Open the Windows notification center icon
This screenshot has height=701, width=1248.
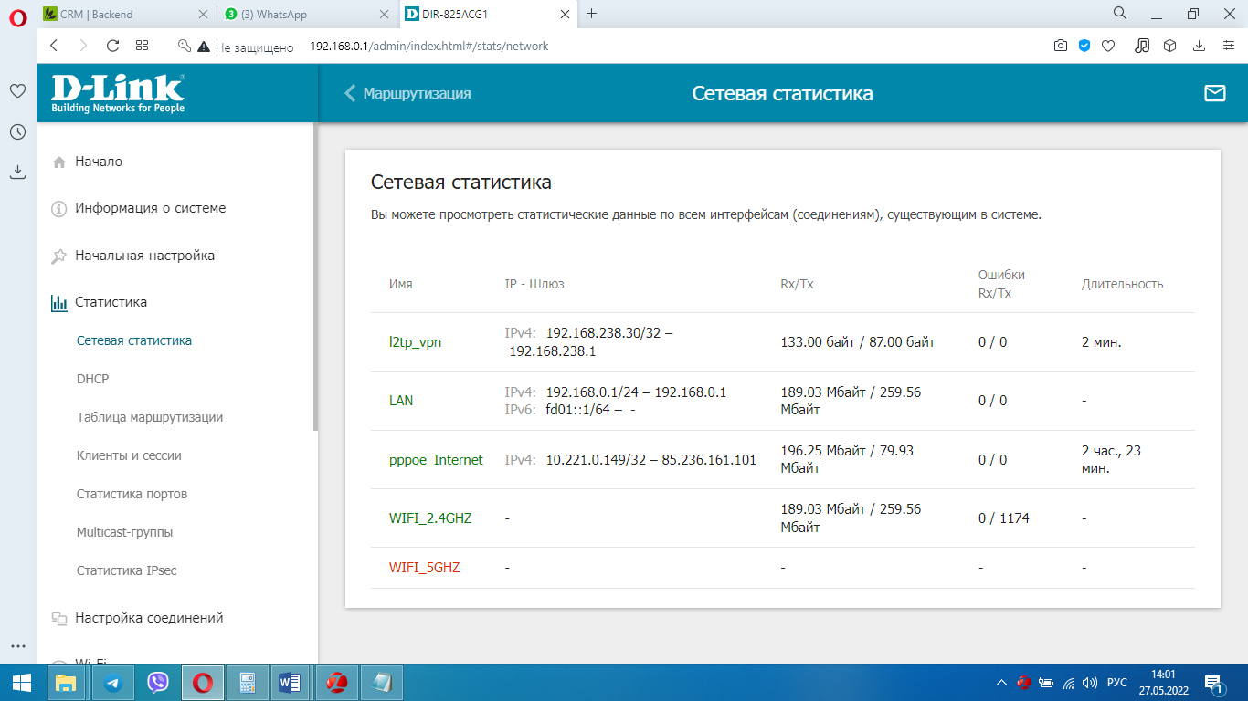pyautogui.click(x=1214, y=683)
